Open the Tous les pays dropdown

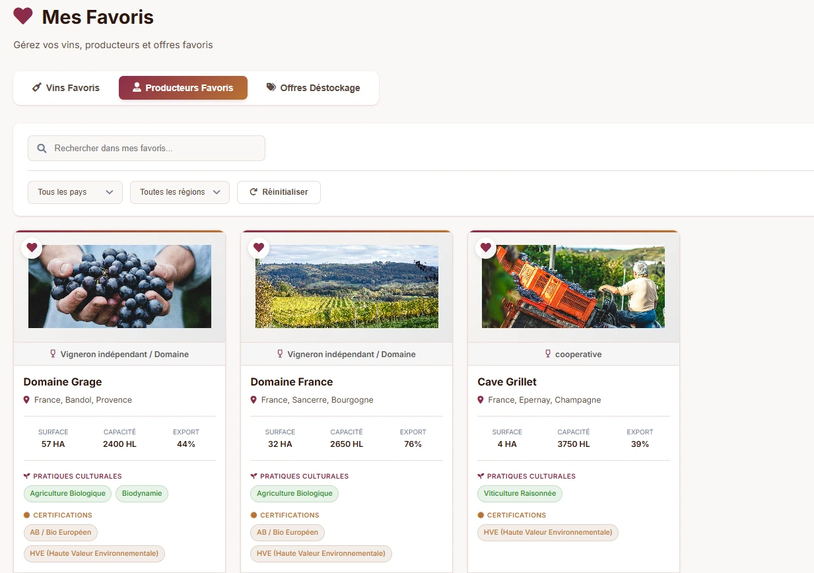[x=75, y=192]
